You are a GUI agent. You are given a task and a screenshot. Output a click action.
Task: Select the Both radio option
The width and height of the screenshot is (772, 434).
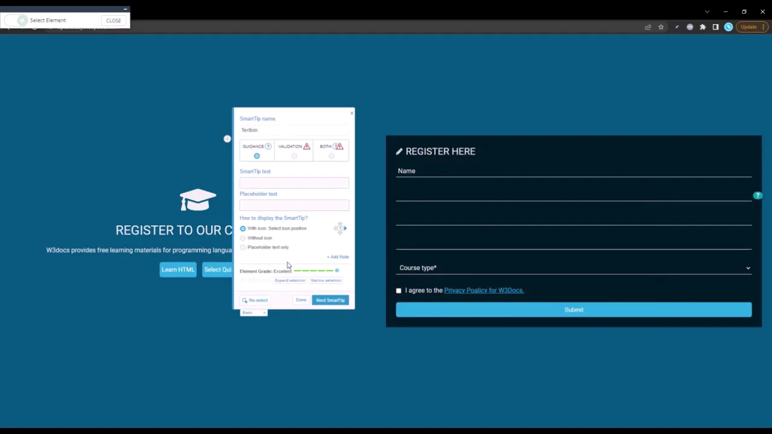[331, 156]
